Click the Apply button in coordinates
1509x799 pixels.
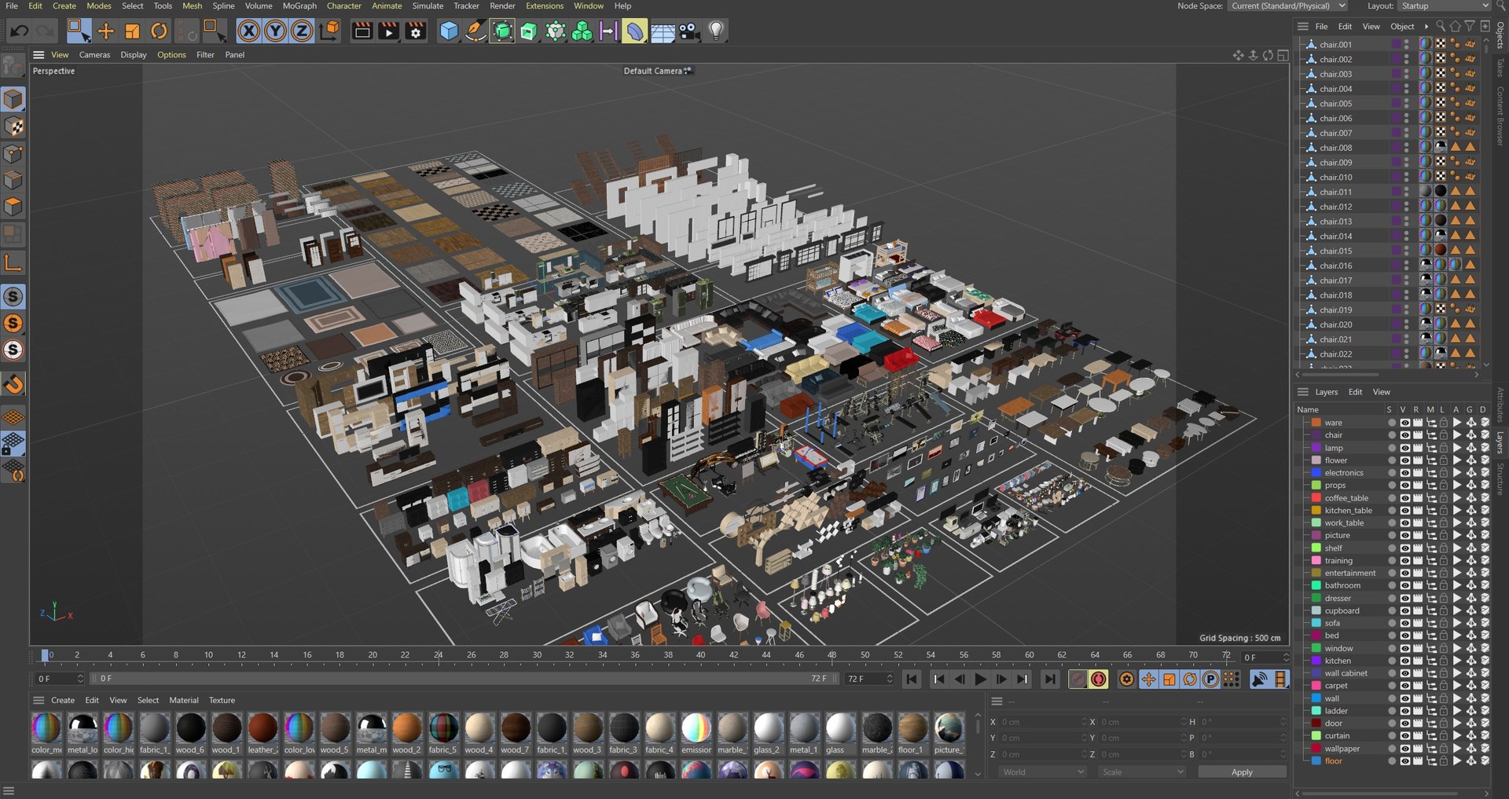coord(1242,772)
